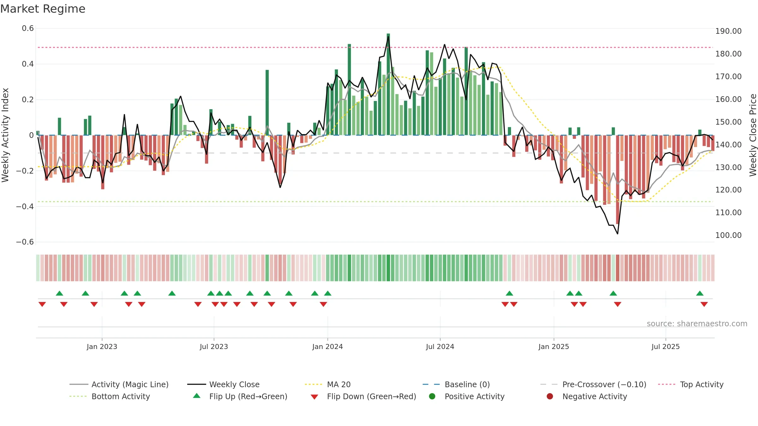Toggle the MA 20 legend entry
Screen dimensions: 758x426
tap(328, 384)
